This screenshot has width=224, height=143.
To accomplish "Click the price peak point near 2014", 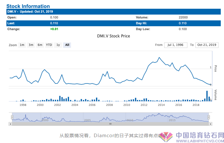I will (159, 57).
